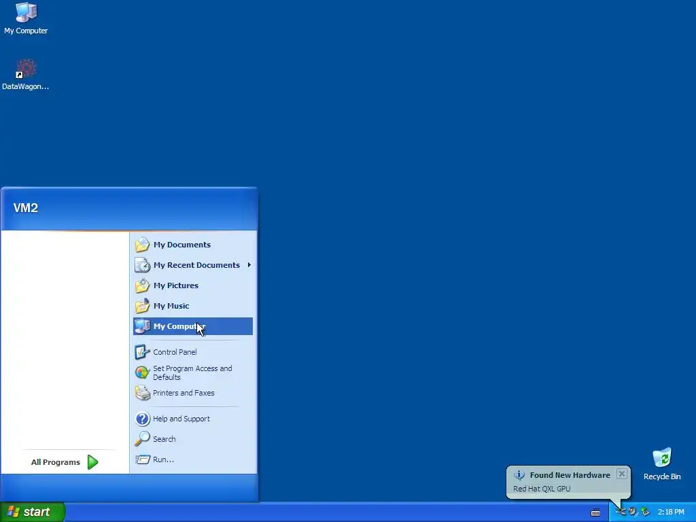
Task: Select My Computer in Start menu
Action: click(192, 326)
